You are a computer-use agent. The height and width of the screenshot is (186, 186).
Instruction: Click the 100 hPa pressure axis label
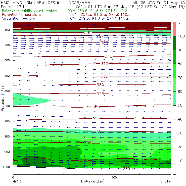click(x=7, y=30)
